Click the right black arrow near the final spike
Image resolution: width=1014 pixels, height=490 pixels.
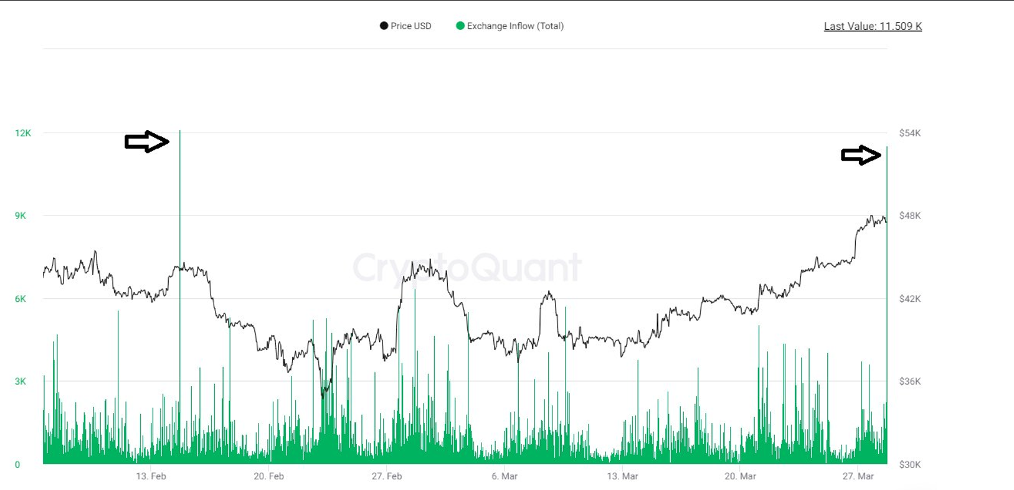click(x=861, y=155)
